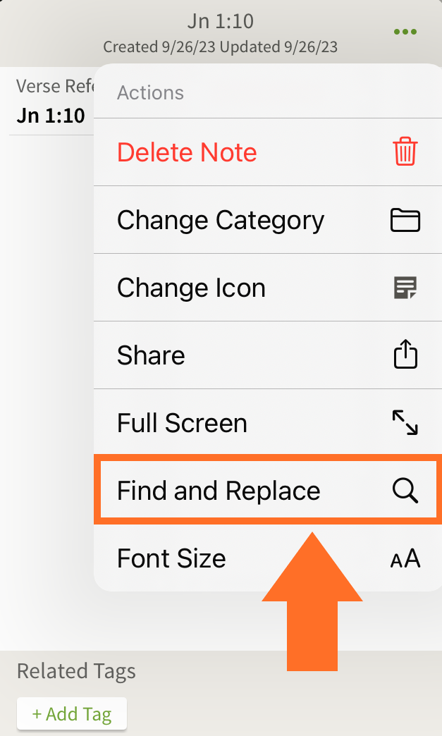Choose the Share label in Actions menu

coord(151,355)
